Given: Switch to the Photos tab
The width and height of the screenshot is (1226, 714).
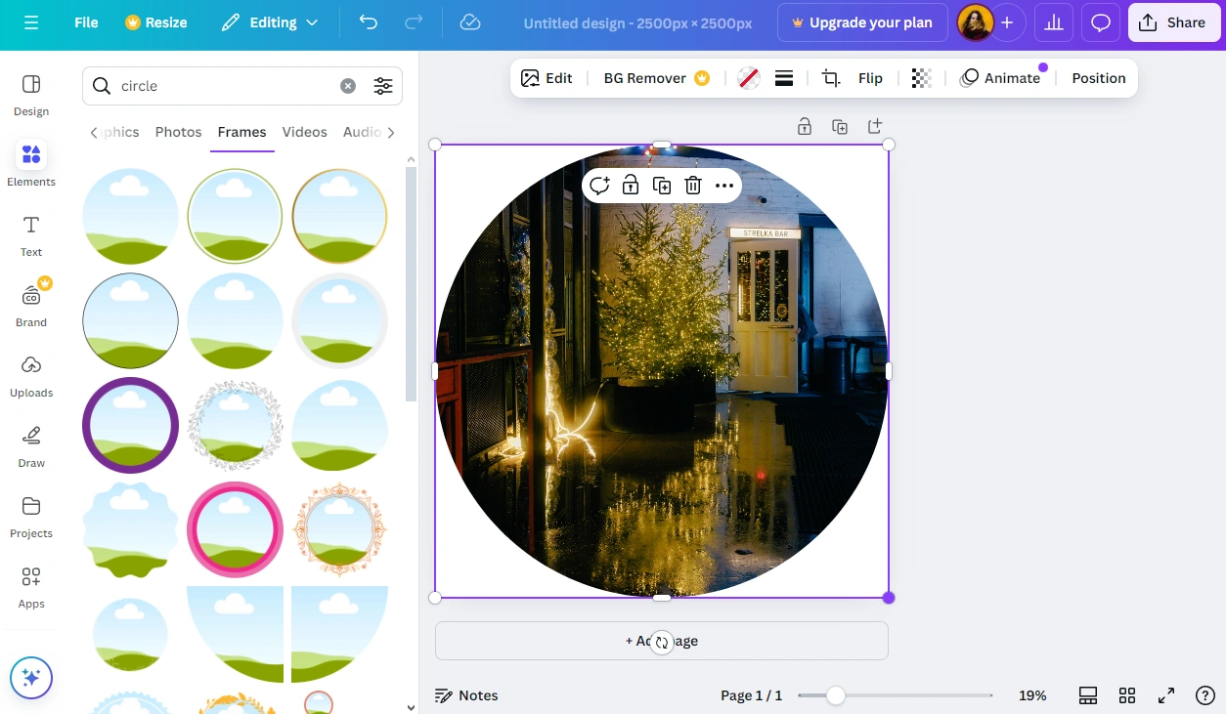Looking at the screenshot, I should click(x=178, y=132).
